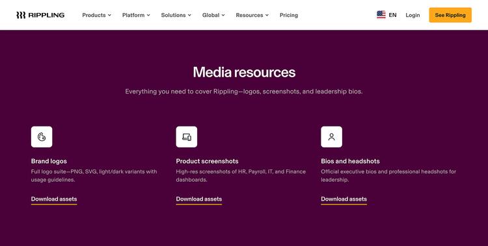This screenshot has height=246, width=488.
Task: Click the US flag language icon
Action: (x=381, y=14)
